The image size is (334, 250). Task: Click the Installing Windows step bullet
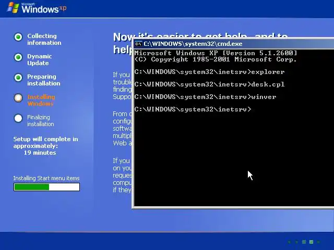(x=18, y=98)
